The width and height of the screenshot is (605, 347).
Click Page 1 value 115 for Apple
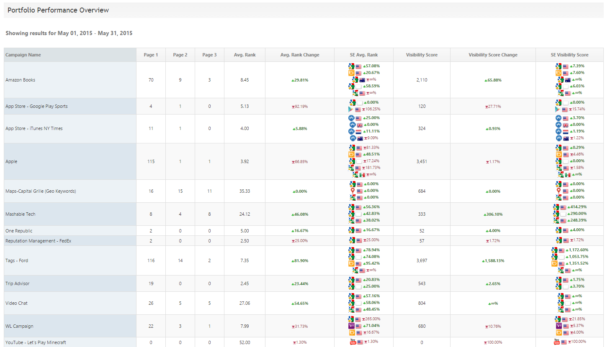pos(151,161)
